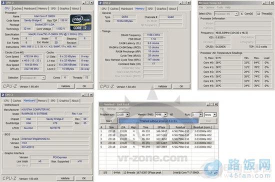Open Caches tab in the CPU-Z processor window

point(17,8)
